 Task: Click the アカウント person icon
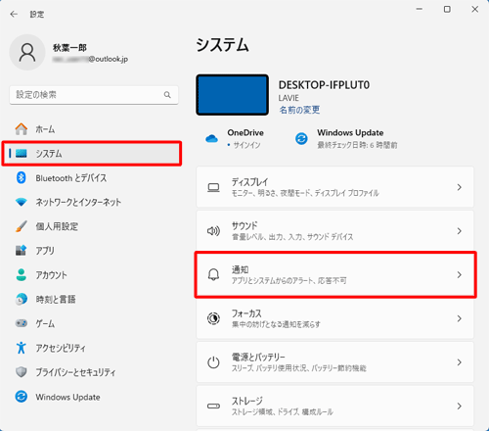[22, 275]
